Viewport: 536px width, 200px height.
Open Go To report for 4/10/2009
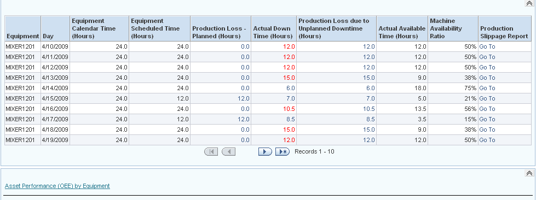coord(487,47)
